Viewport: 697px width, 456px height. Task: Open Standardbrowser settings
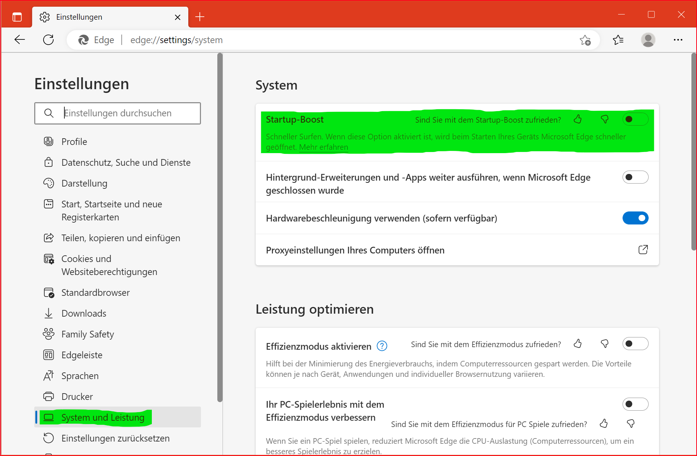point(118,292)
